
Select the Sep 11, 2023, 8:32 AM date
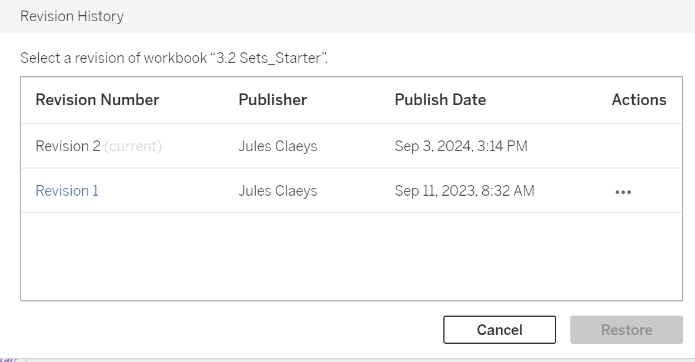(x=464, y=191)
